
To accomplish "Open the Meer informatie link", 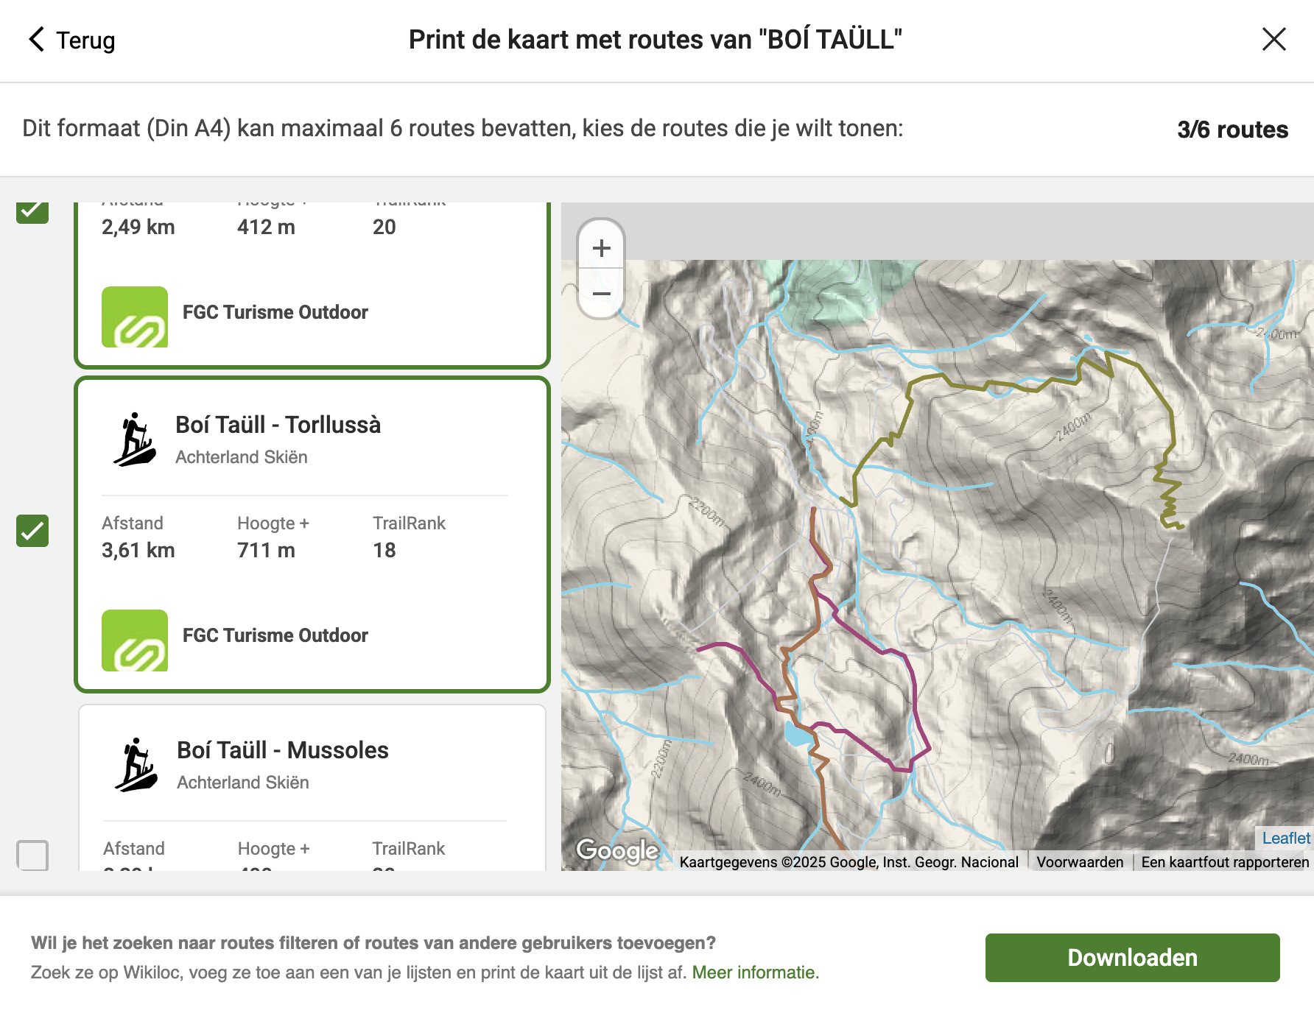I will (755, 973).
